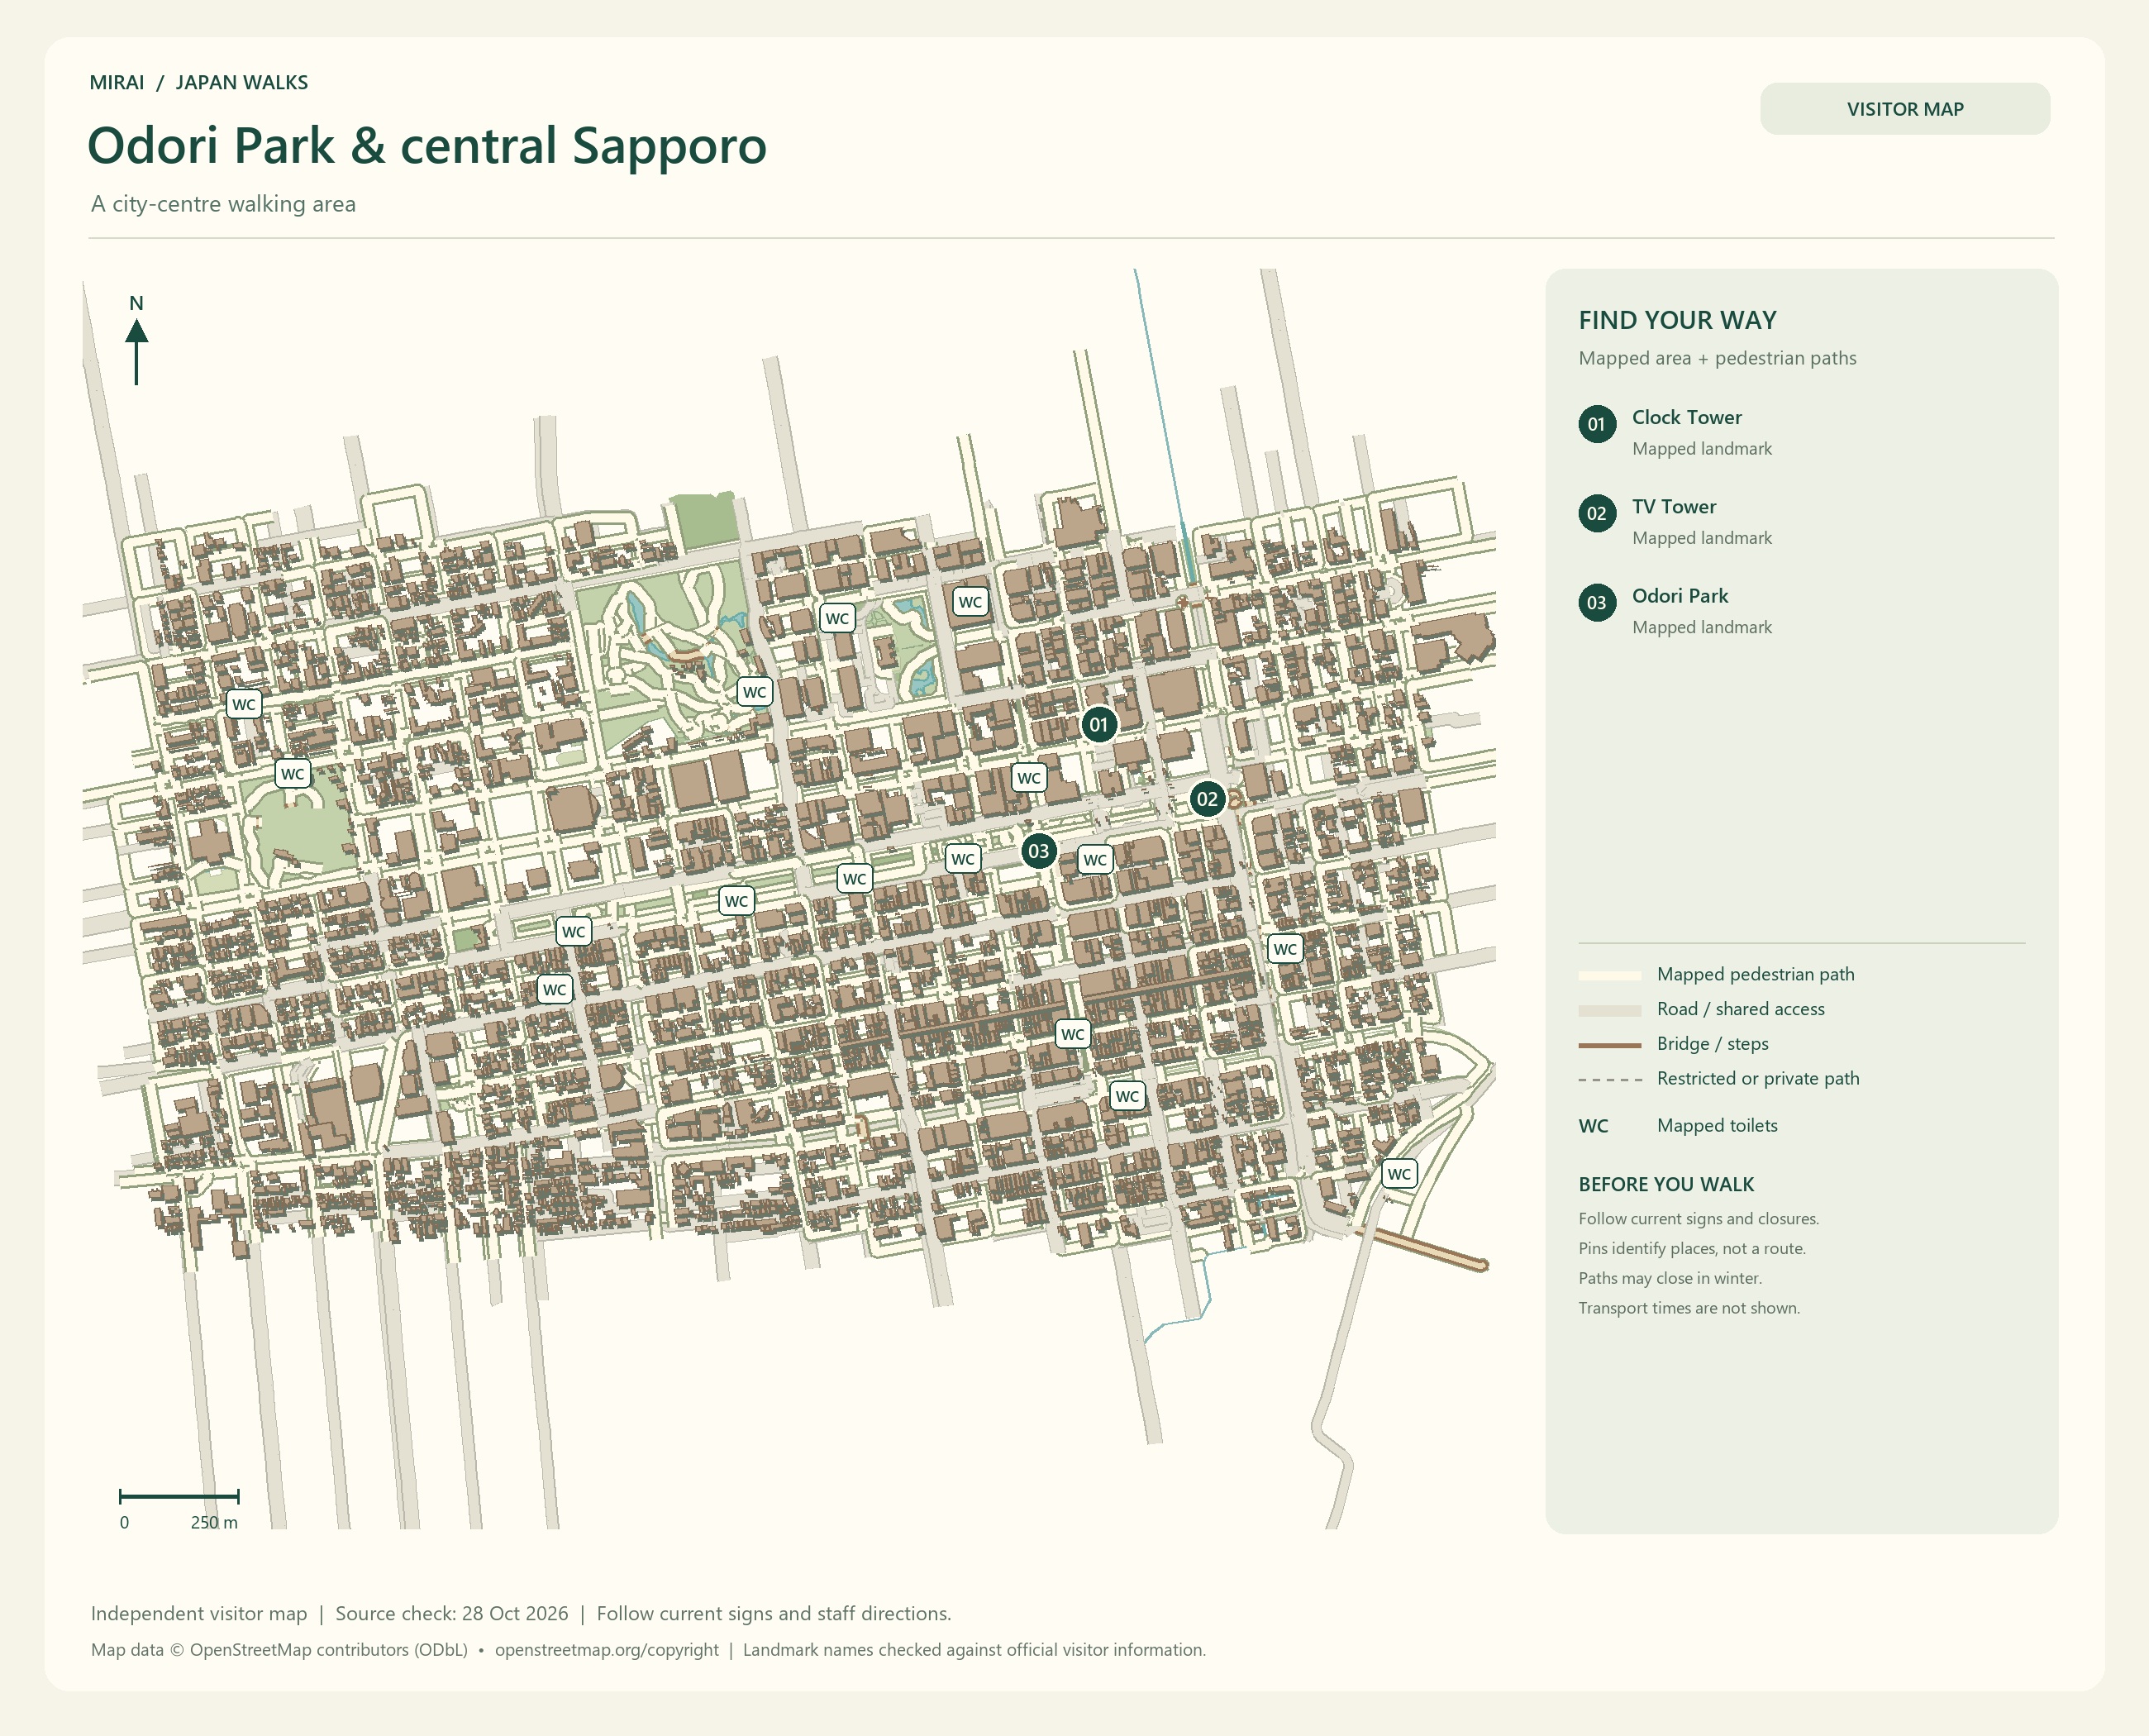The image size is (2149, 1736).
Task: Click the Road / shared access colour swatch
Action: pyautogui.click(x=1610, y=1010)
